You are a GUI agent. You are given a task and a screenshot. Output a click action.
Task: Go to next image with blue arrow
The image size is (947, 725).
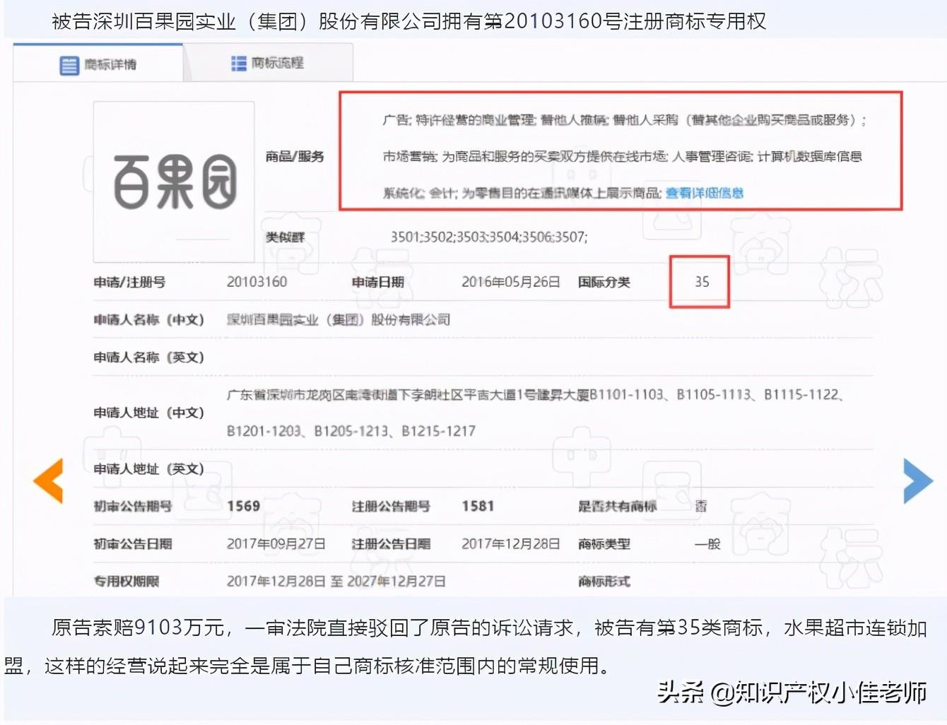918,481
